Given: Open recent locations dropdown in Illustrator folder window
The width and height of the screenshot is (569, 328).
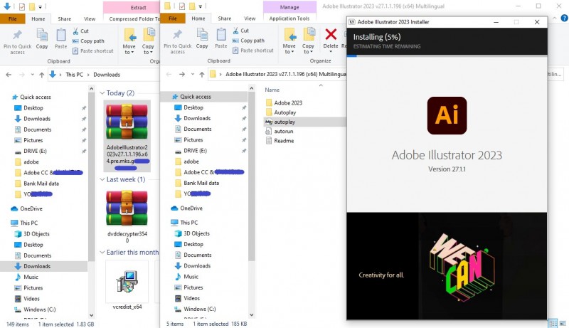Looking at the screenshot, I should [193, 75].
